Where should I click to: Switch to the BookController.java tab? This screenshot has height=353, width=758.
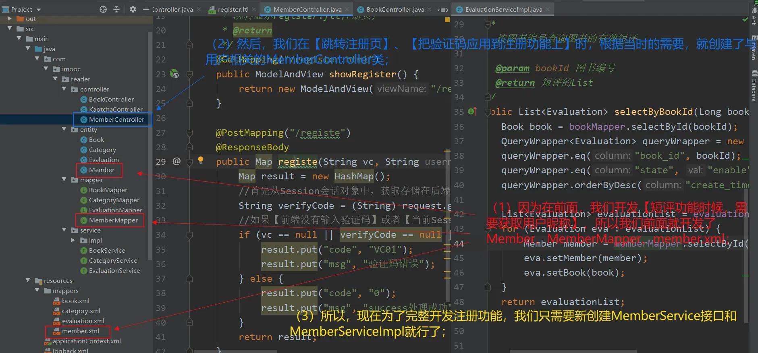pyautogui.click(x=395, y=10)
